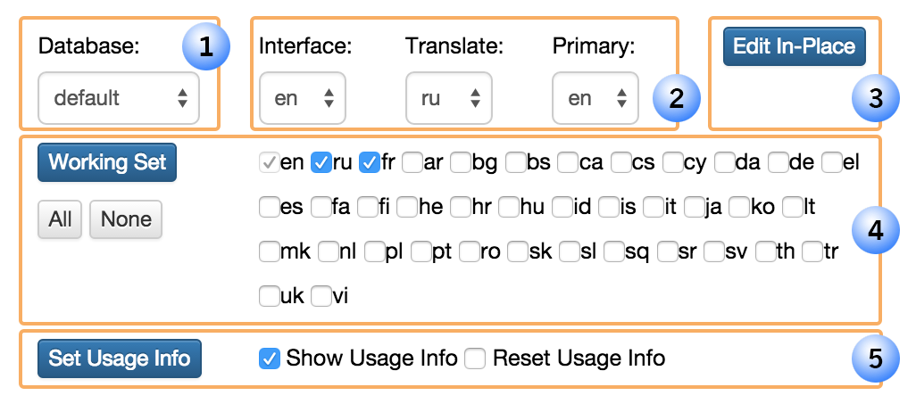Viewport: 916px width, 412px height.
Task: Open the Database dropdown set to default
Action: tap(119, 98)
